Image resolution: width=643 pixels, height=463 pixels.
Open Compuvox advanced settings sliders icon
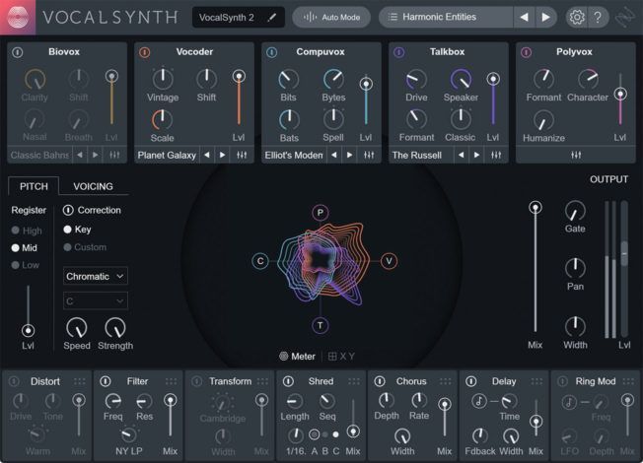369,155
